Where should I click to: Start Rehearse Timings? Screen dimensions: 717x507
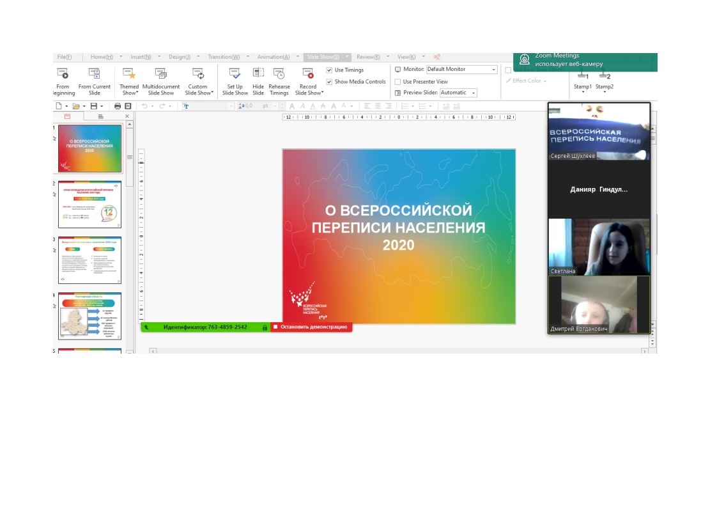279,81
